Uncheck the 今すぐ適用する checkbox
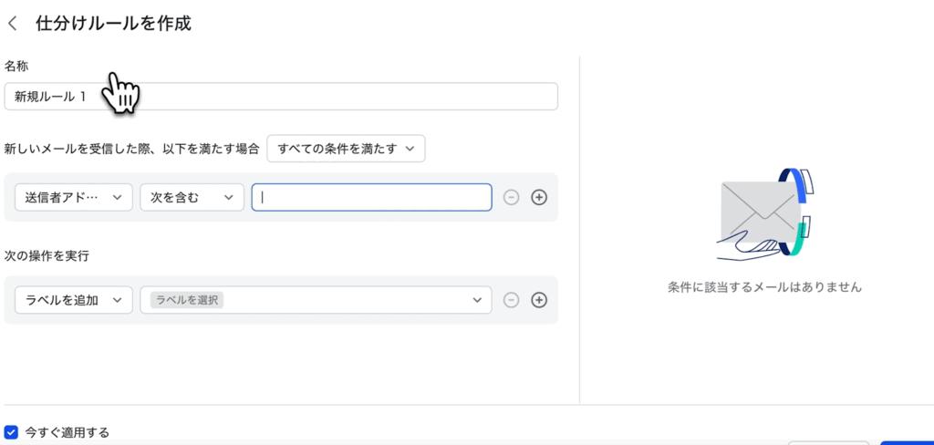The image size is (934, 445). pyautogui.click(x=12, y=432)
